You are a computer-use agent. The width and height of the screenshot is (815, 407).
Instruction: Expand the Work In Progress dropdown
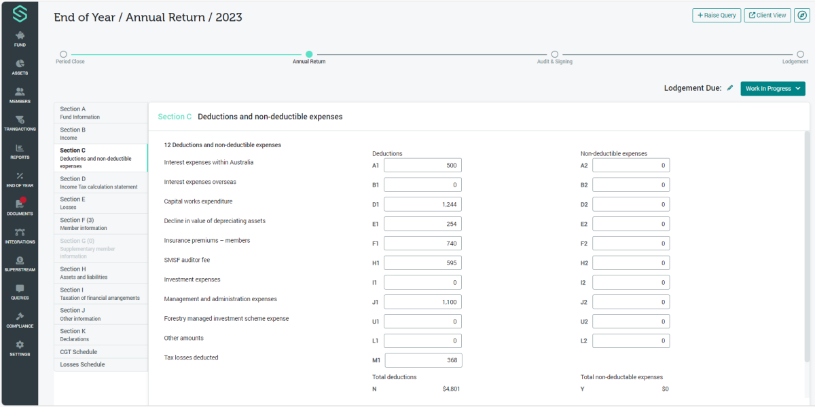coord(772,88)
